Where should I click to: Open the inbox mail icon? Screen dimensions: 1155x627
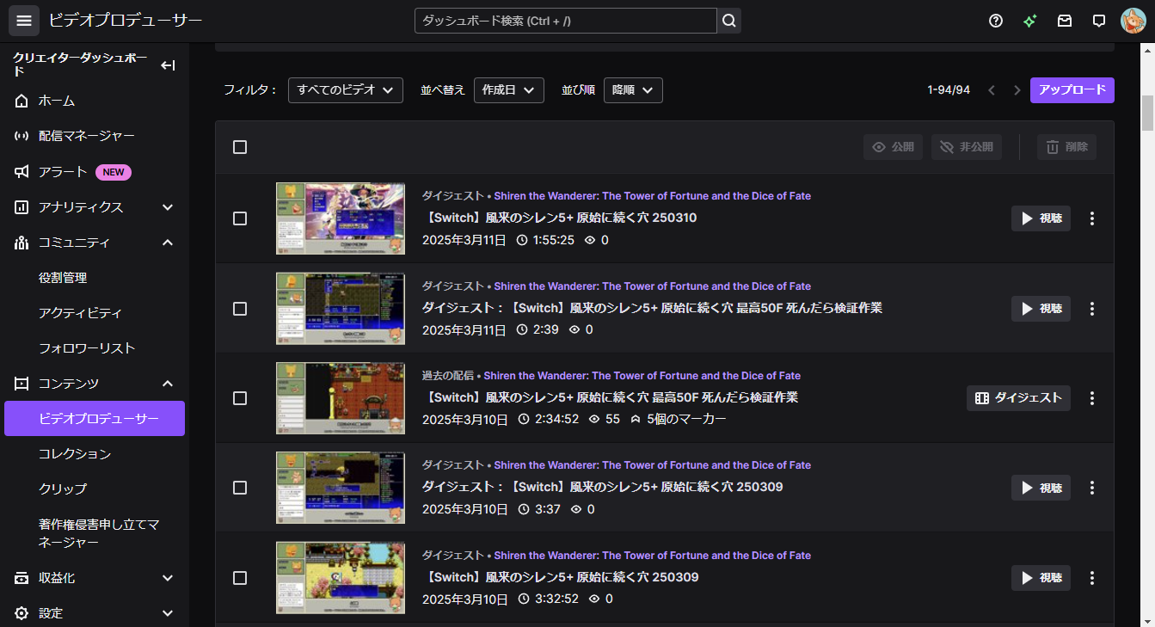pyautogui.click(x=1065, y=21)
